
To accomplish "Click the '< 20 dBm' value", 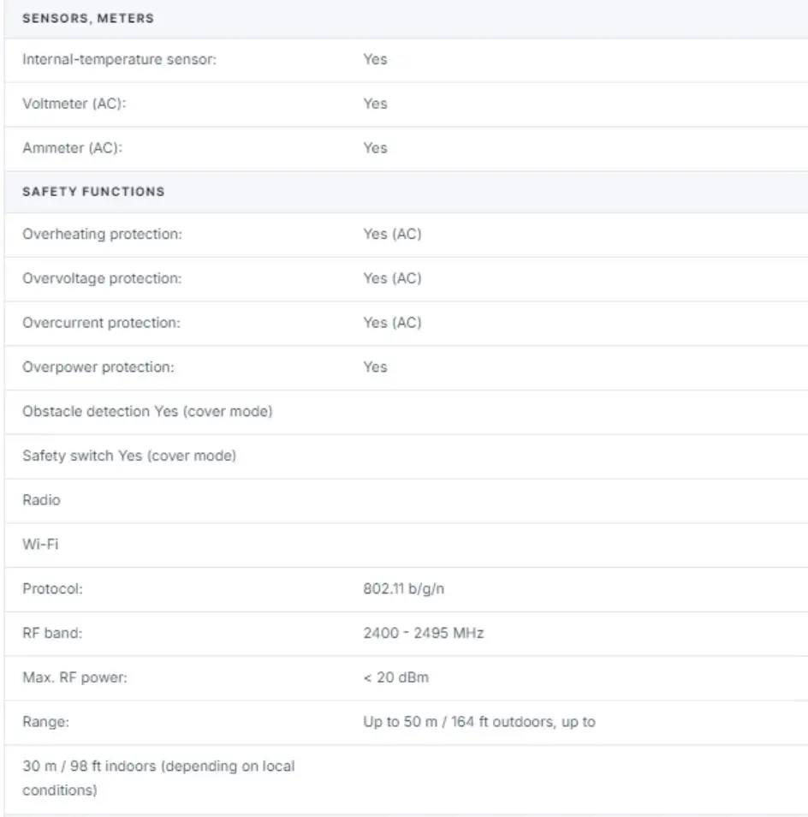I will [395, 678].
